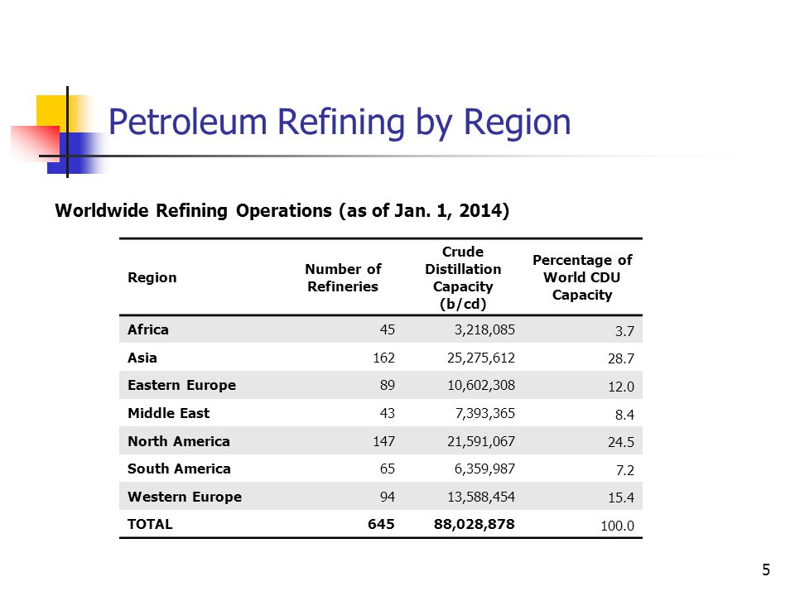The image size is (795, 596).
Task: Click North America's percentage '24.5'
Action: [x=621, y=442]
